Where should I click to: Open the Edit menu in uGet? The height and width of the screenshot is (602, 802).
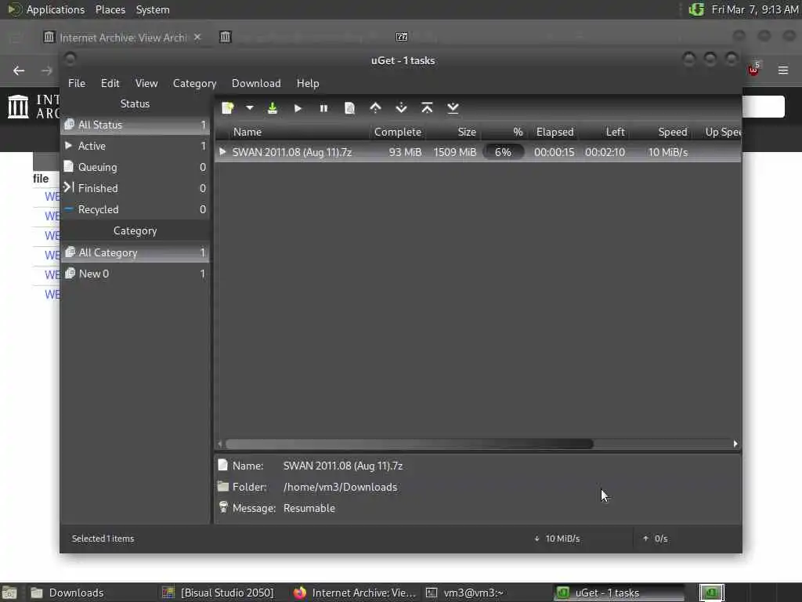110,83
